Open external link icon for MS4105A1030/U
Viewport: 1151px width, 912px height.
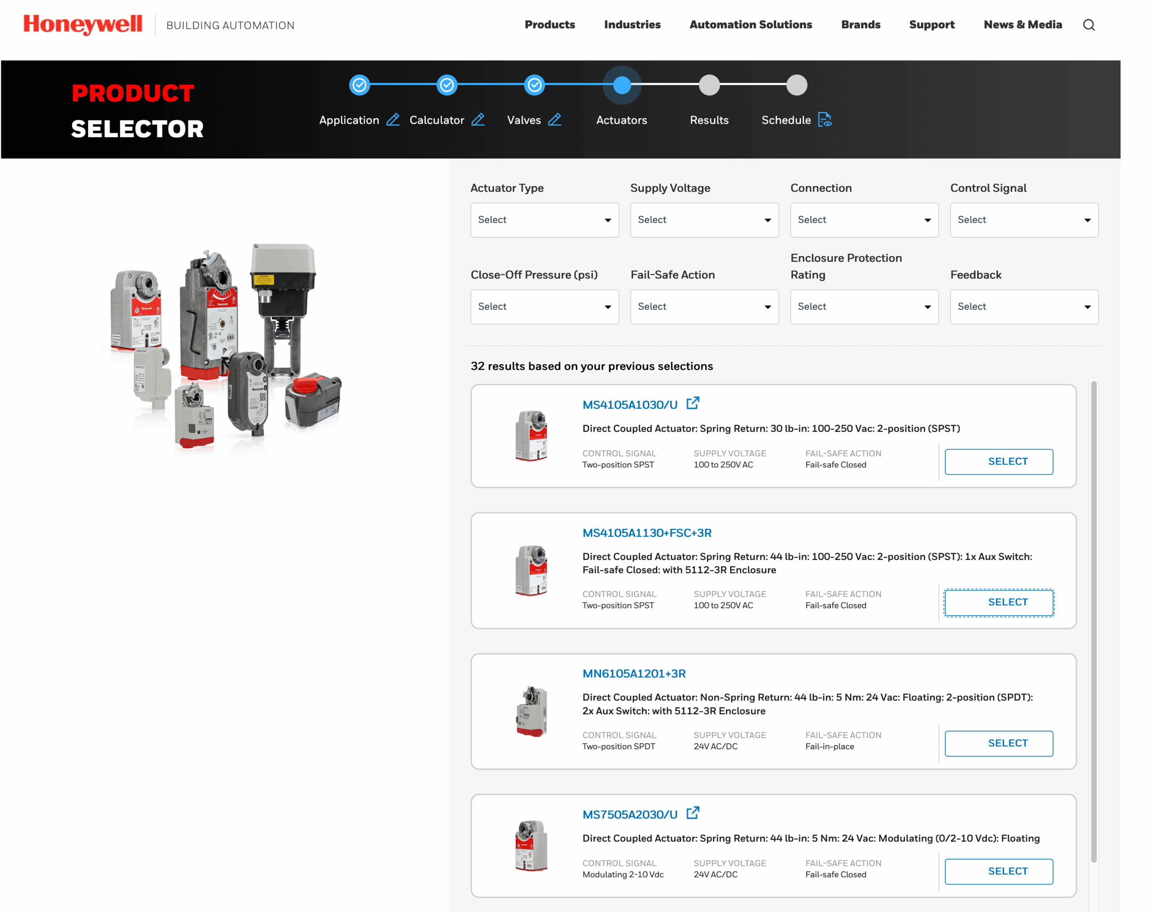693,403
